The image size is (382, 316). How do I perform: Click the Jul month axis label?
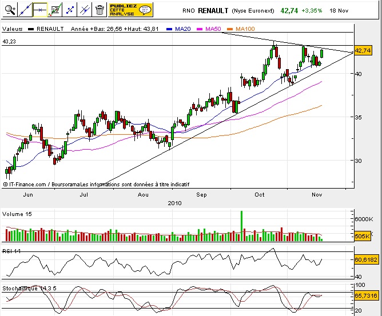(x=84, y=195)
